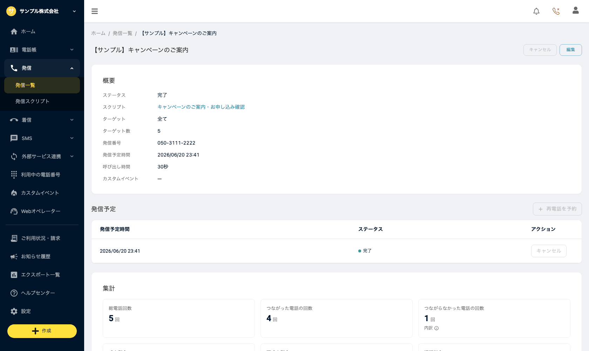Click the incoming call icon

pyautogui.click(x=14, y=120)
